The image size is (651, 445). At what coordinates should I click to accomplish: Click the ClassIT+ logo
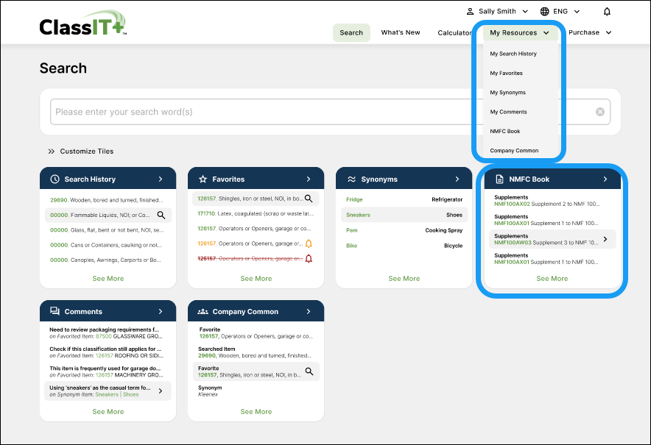82,24
